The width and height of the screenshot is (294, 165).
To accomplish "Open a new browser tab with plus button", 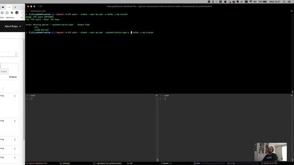I will pos(15,7).
